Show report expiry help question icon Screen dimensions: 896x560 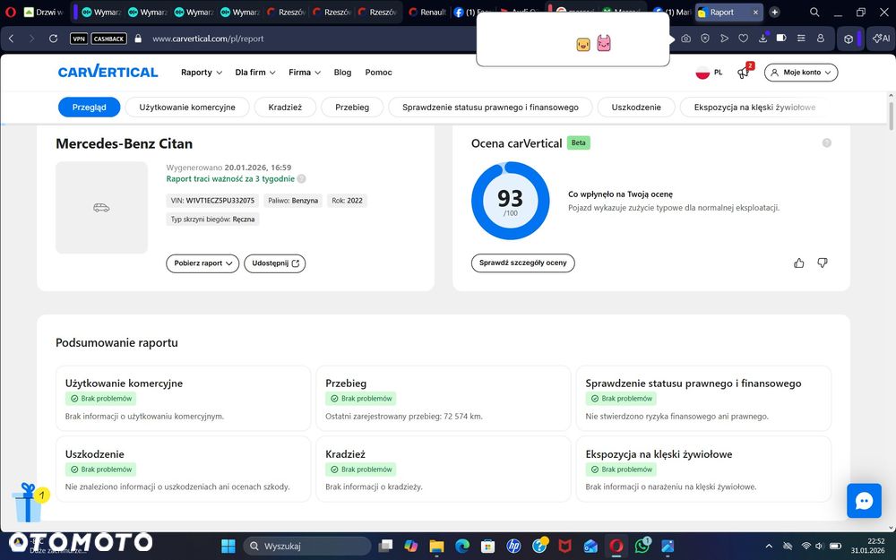302,179
